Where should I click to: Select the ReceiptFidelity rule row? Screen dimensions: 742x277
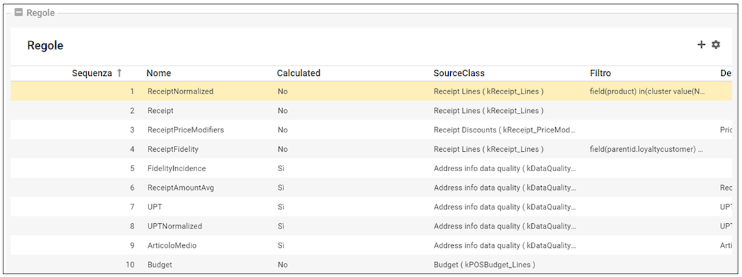coord(173,149)
